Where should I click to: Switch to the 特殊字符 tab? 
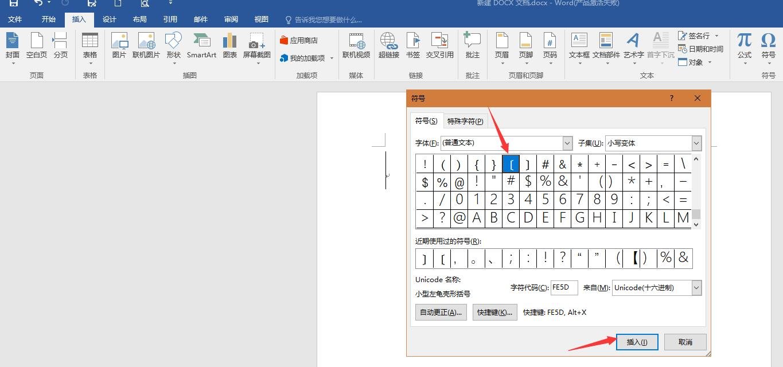point(465,121)
